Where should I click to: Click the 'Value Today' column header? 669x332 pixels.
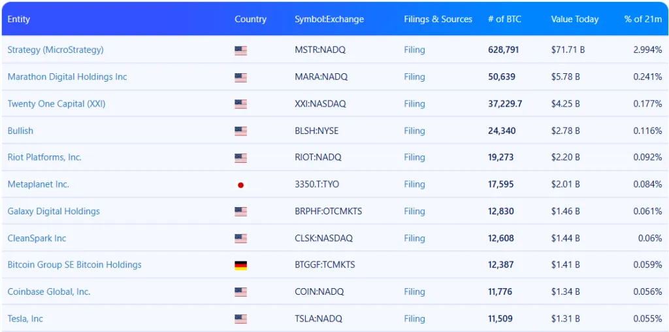[574, 19]
